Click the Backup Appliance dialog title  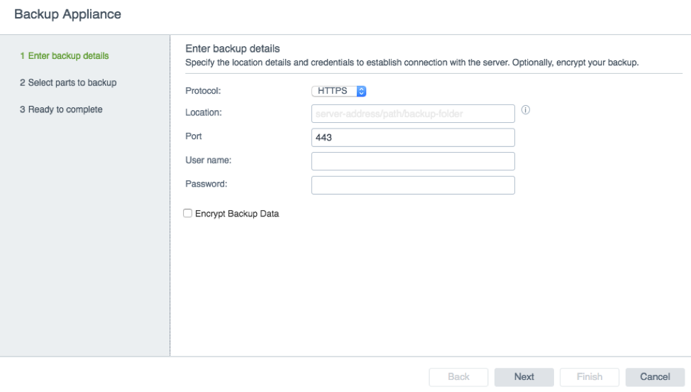click(x=68, y=14)
